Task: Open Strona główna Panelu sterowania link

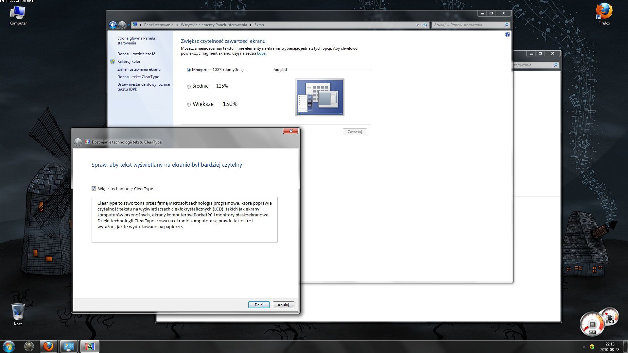Action: [x=136, y=41]
